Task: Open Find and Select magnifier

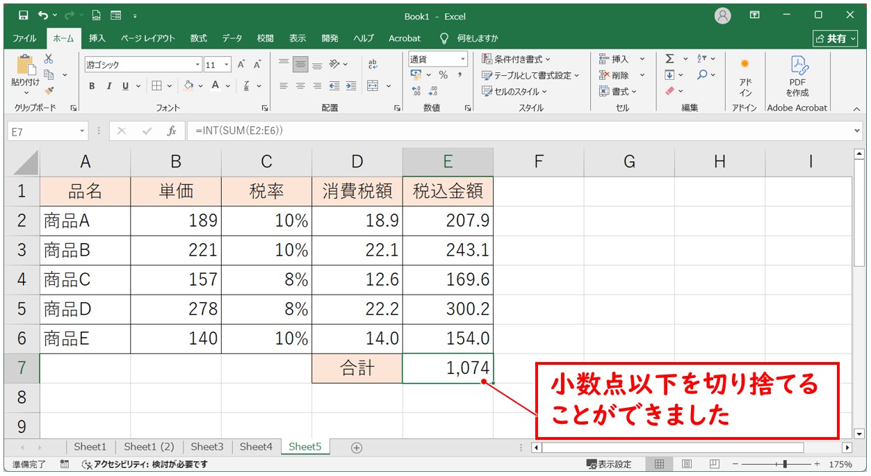Action: pos(702,75)
